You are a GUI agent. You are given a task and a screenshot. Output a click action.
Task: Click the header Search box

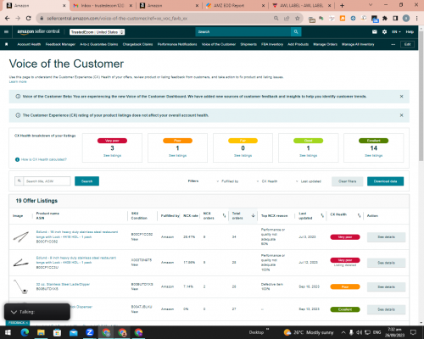point(243,32)
